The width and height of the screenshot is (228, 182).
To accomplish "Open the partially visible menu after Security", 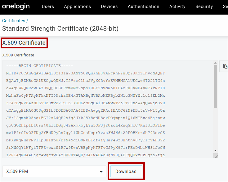I will click(x=225, y=7).
